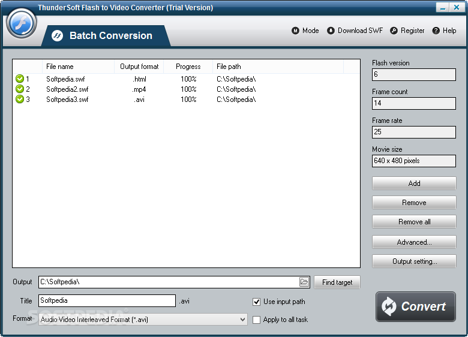Click the 100% progress for Softpedia.swf

click(188, 79)
